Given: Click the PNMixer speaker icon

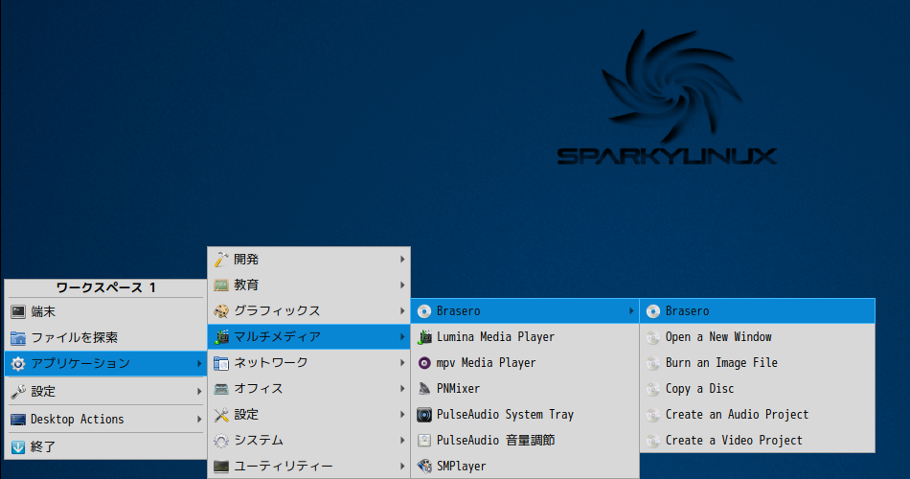Looking at the screenshot, I should [424, 388].
